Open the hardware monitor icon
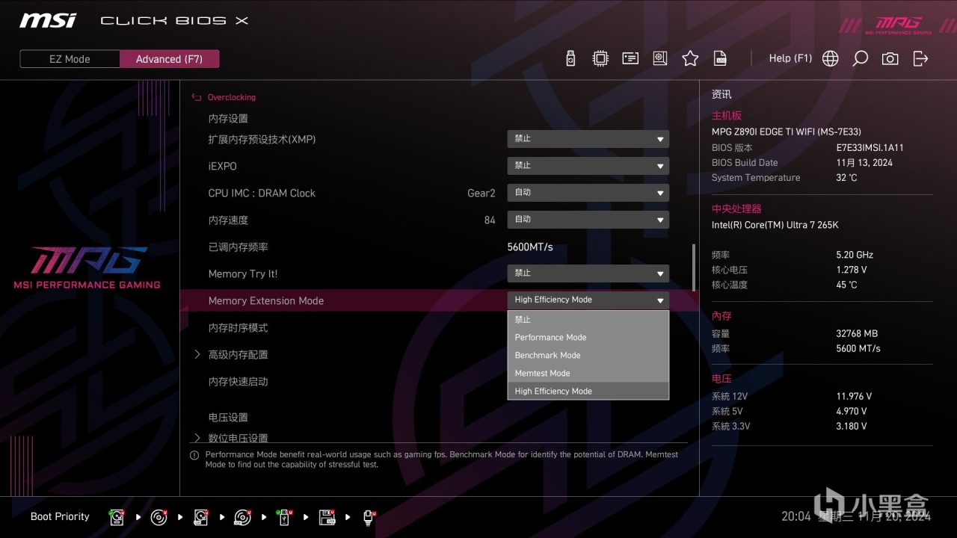 660,58
